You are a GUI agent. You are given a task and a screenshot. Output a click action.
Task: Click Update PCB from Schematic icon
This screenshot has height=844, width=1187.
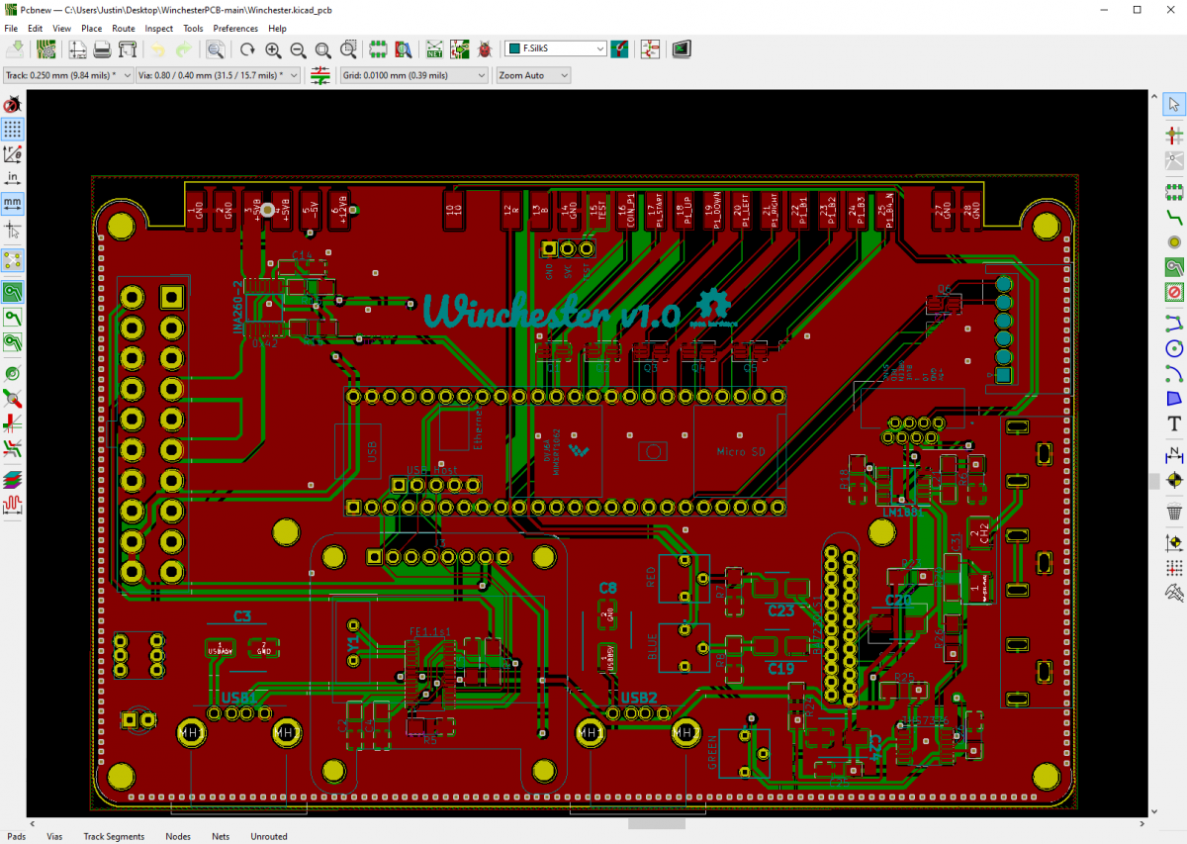click(459, 48)
